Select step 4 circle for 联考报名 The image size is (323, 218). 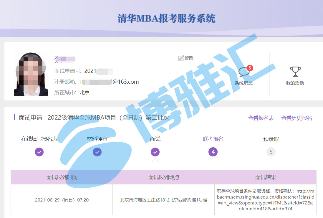click(x=213, y=152)
